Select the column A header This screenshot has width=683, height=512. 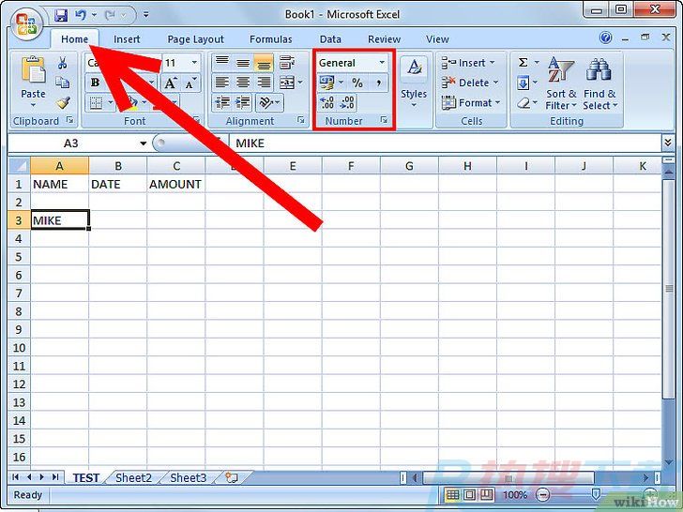coord(60,166)
